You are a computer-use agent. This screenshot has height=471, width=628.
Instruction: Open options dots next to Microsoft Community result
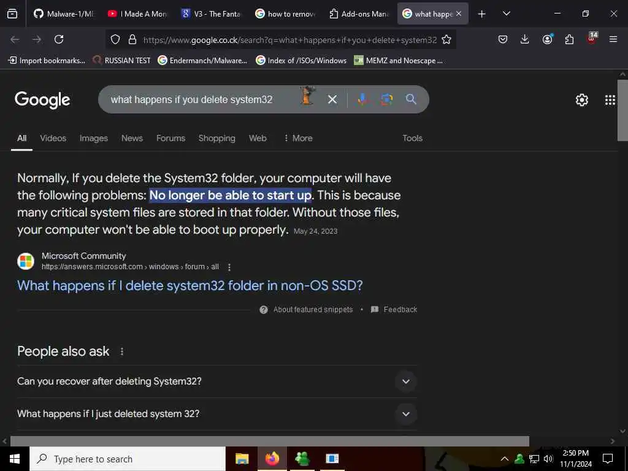[229, 267]
